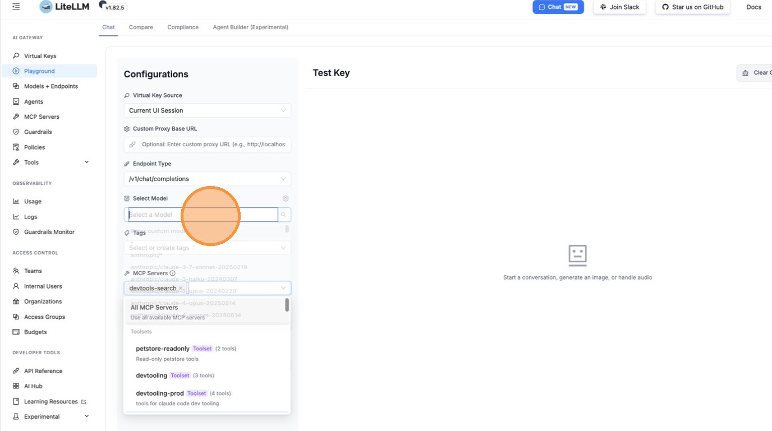772x431 pixels.
Task: Open Teams page
Action: [x=33, y=271]
